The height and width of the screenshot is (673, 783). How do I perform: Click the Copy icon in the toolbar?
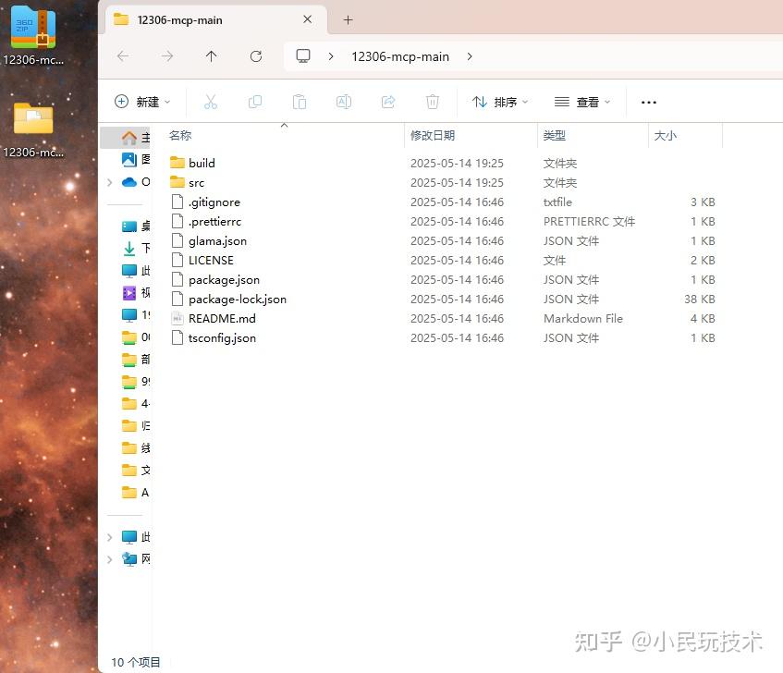click(x=255, y=102)
